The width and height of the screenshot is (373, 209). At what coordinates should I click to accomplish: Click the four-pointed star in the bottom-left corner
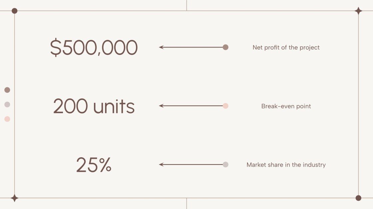(x=14, y=198)
